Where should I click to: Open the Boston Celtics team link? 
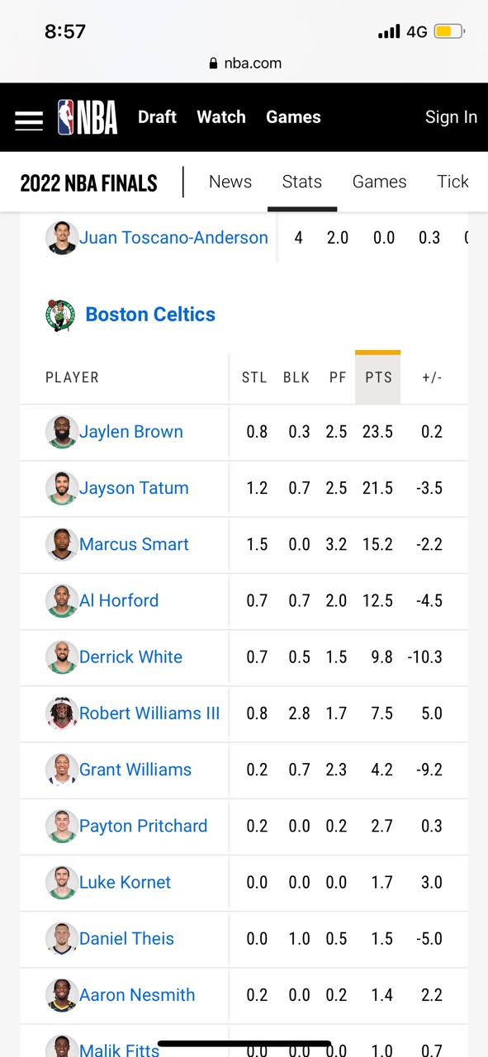click(x=150, y=315)
